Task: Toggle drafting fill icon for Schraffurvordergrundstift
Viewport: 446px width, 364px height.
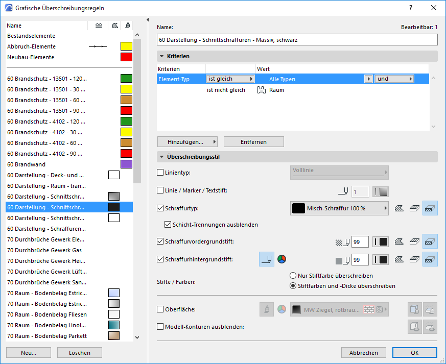Action: 399,242
